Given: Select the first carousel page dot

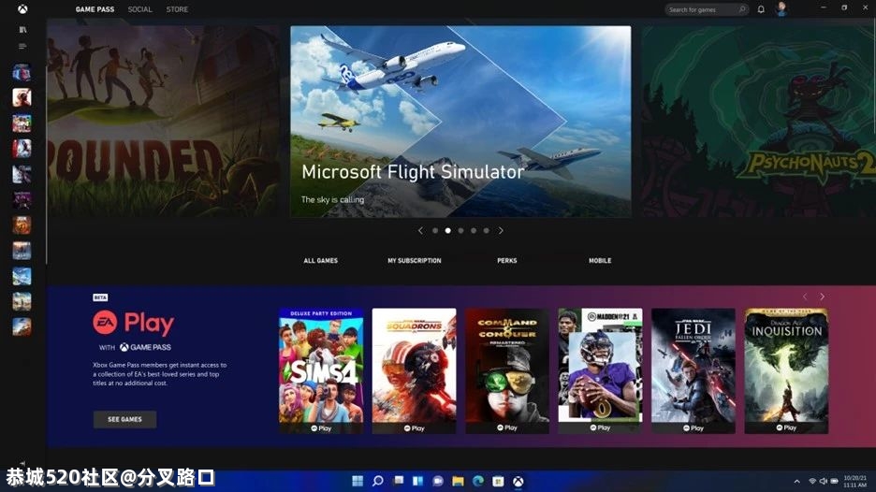Looking at the screenshot, I should pyautogui.click(x=435, y=231).
